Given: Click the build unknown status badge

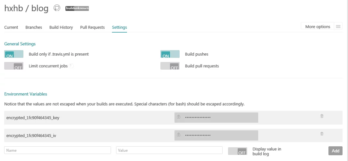Looking at the screenshot, I should [77, 8].
